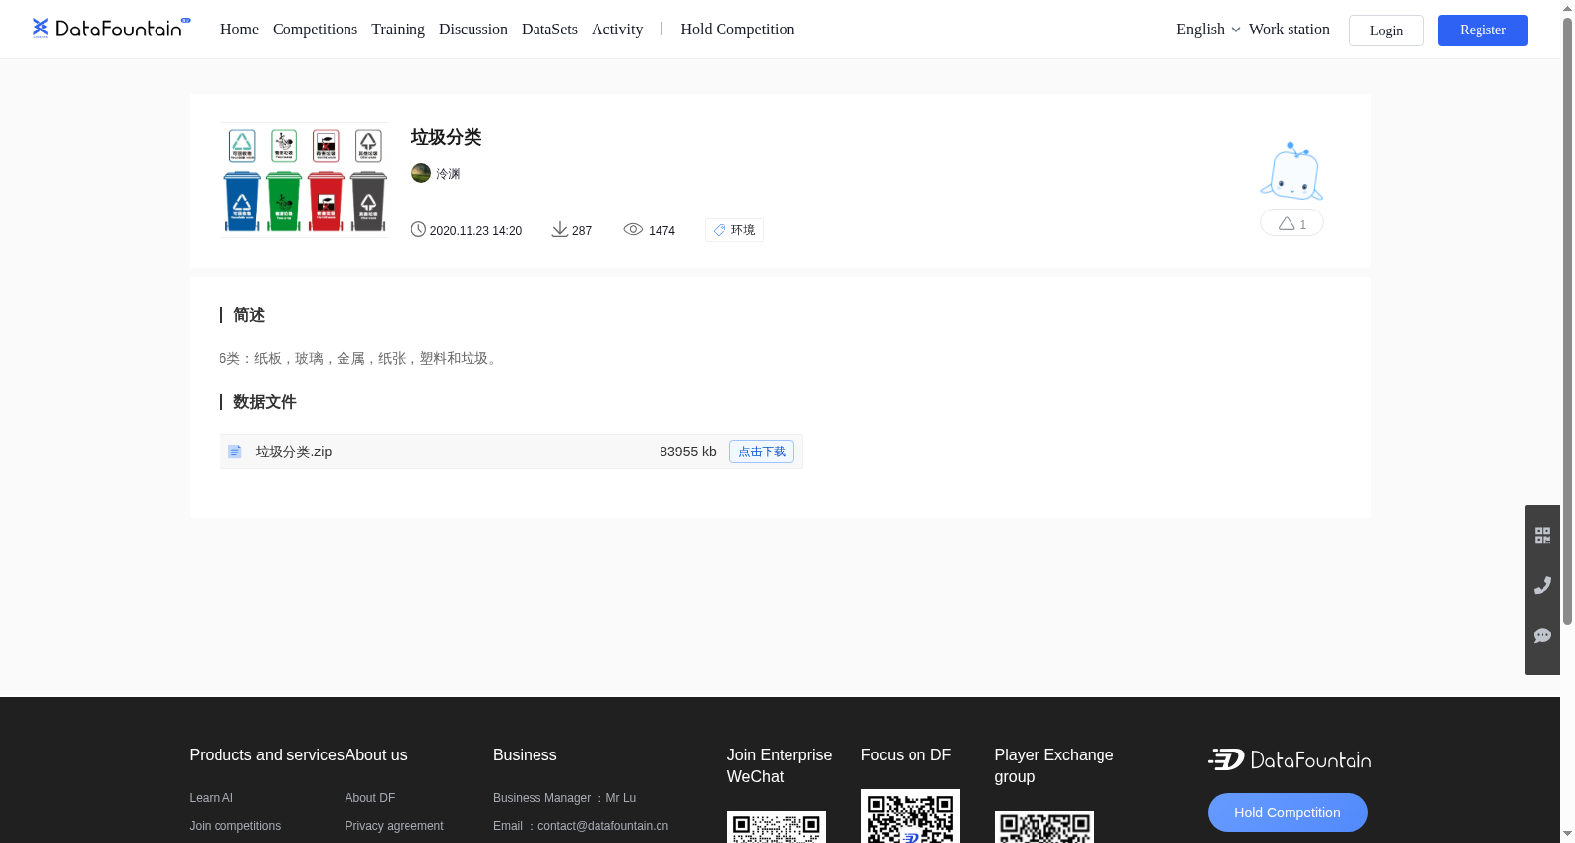Click the author avatar 冷渊

[421, 173]
